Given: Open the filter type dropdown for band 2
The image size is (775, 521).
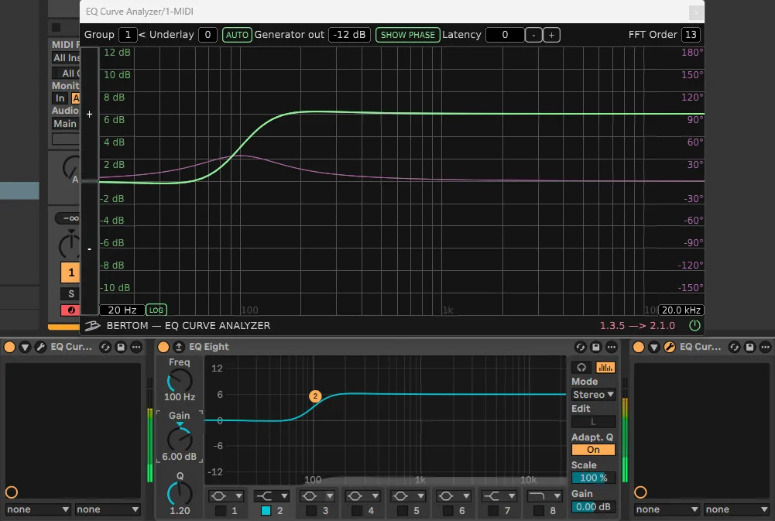Looking at the screenshot, I should pyautogui.click(x=272, y=496).
